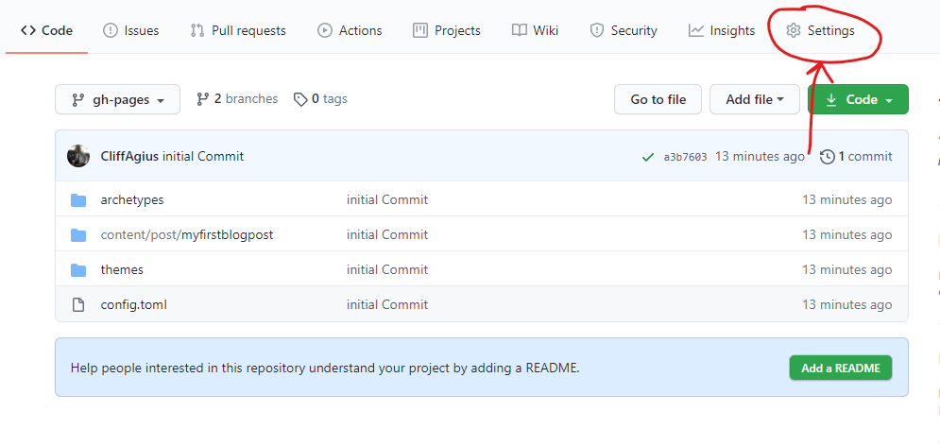Click the green check status icon

click(x=647, y=157)
